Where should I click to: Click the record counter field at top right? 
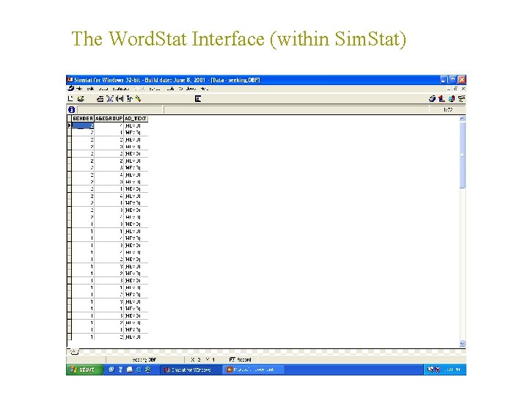pyautogui.click(x=447, y=109)
